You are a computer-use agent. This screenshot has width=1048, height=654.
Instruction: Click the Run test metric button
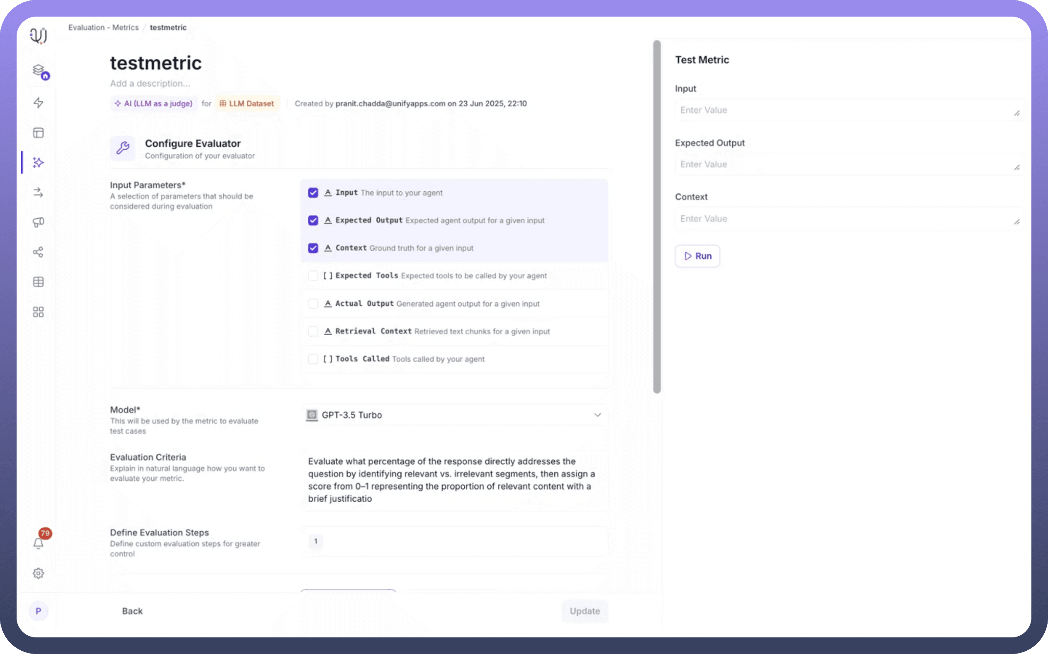697,256
